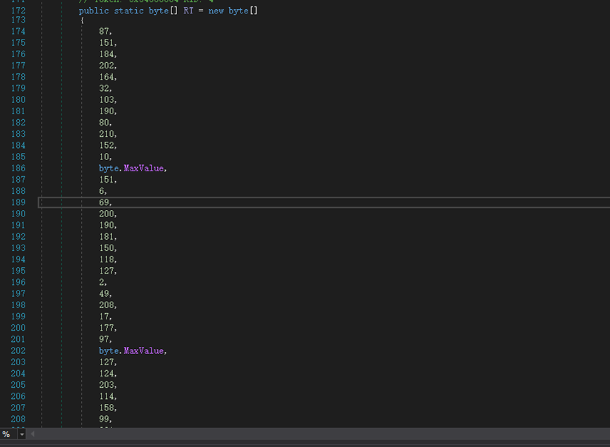The image size is (610, 447).
Task: Select value 124 on line 204
Action: (106, 374)
